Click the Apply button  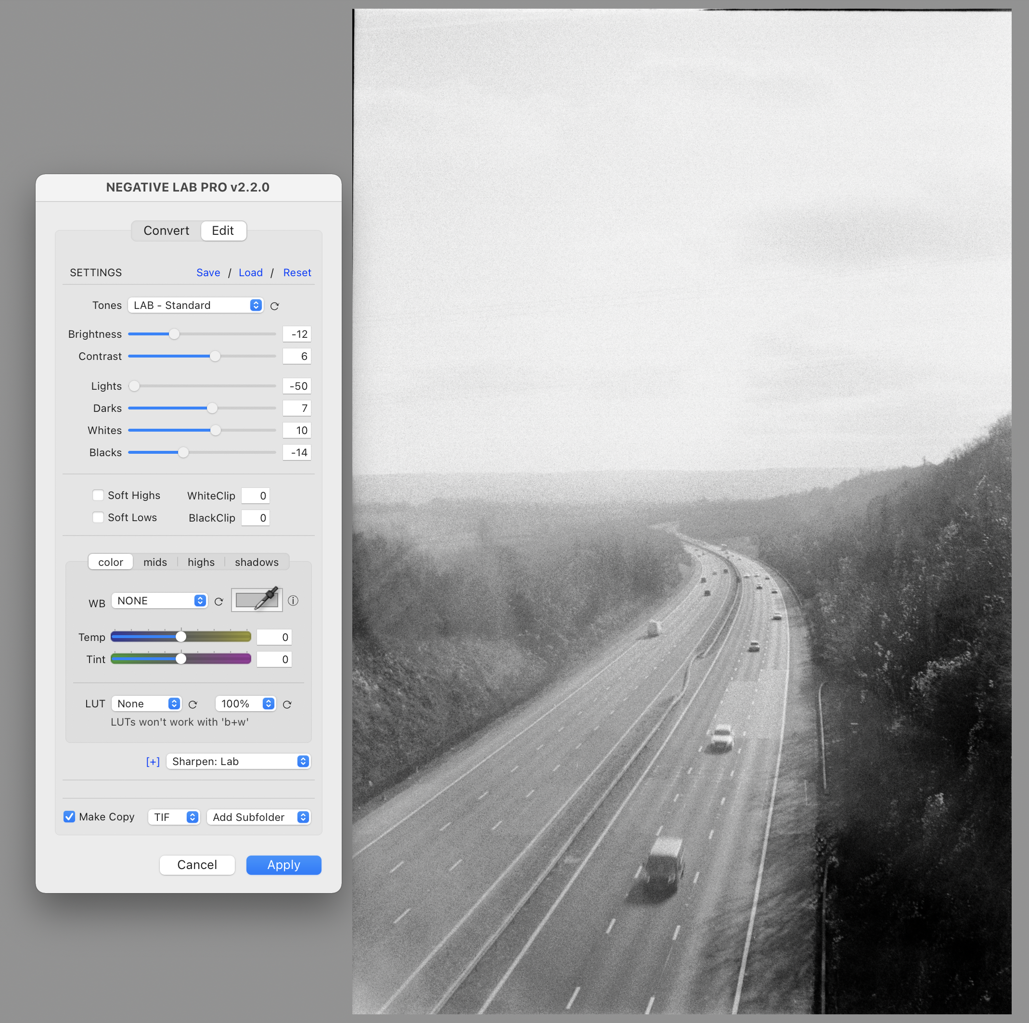click(283, 864)
